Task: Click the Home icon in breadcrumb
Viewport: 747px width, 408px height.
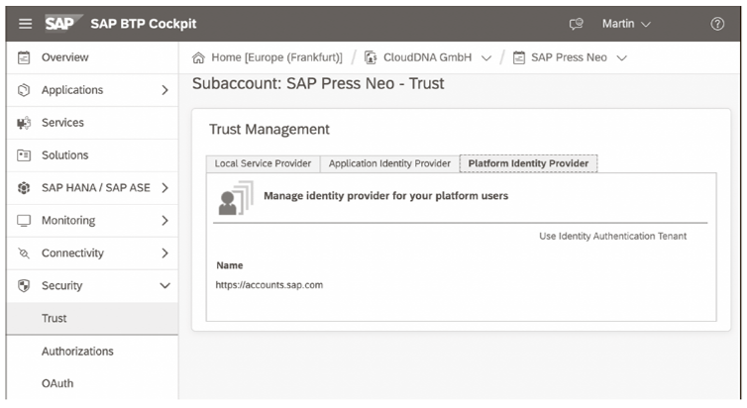Action: tap(198, 57)
